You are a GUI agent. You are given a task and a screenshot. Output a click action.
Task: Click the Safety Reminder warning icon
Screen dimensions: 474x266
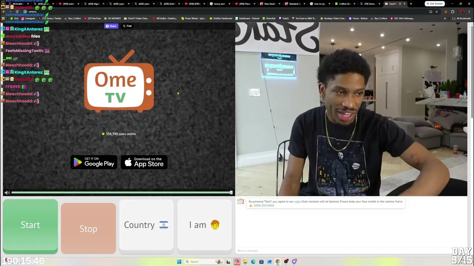click(x=251, y=205)
